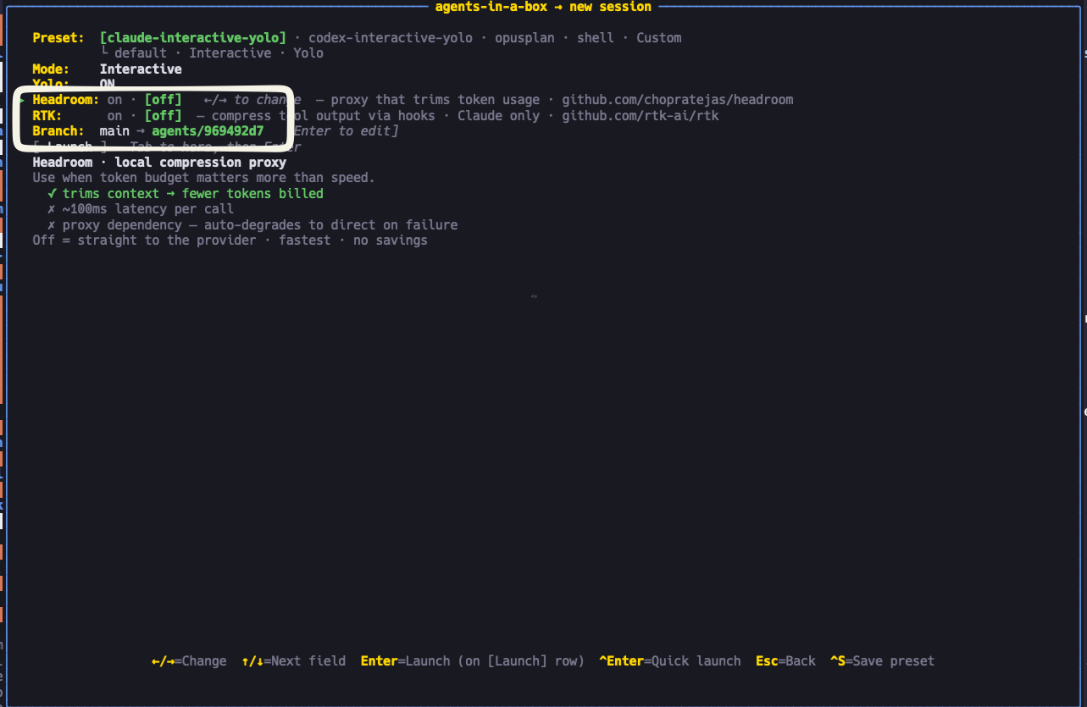Set RTK to on
1087x707 pixels.
pyautogui.click(x=114, y=116)
